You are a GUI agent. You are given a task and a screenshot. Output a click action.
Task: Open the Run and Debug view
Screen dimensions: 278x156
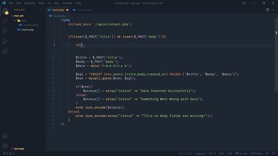pos(5,41)
